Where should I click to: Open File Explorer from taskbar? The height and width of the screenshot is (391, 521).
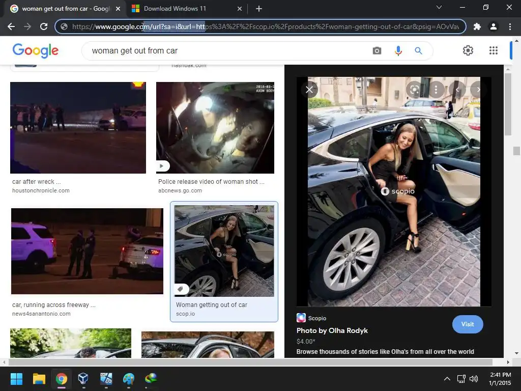click(39, 378)
